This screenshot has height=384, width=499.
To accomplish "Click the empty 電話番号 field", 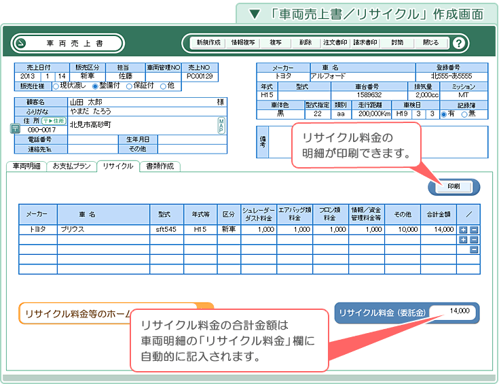I will (x=92, y=139).
